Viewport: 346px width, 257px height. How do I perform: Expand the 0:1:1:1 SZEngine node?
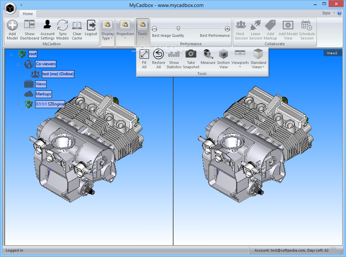pyautogui.click(x=18, y=104)
